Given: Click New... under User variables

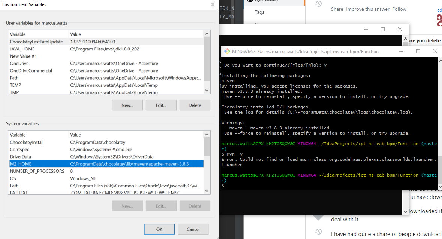Looking at the screenshot, I should 127,105.
